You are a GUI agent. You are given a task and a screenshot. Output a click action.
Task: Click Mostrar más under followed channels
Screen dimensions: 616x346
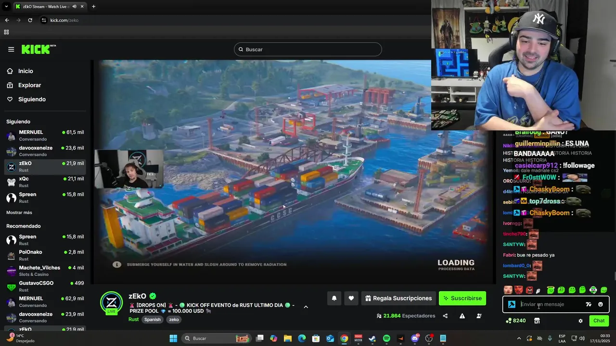pyautogui.click(x=19, y=212)
